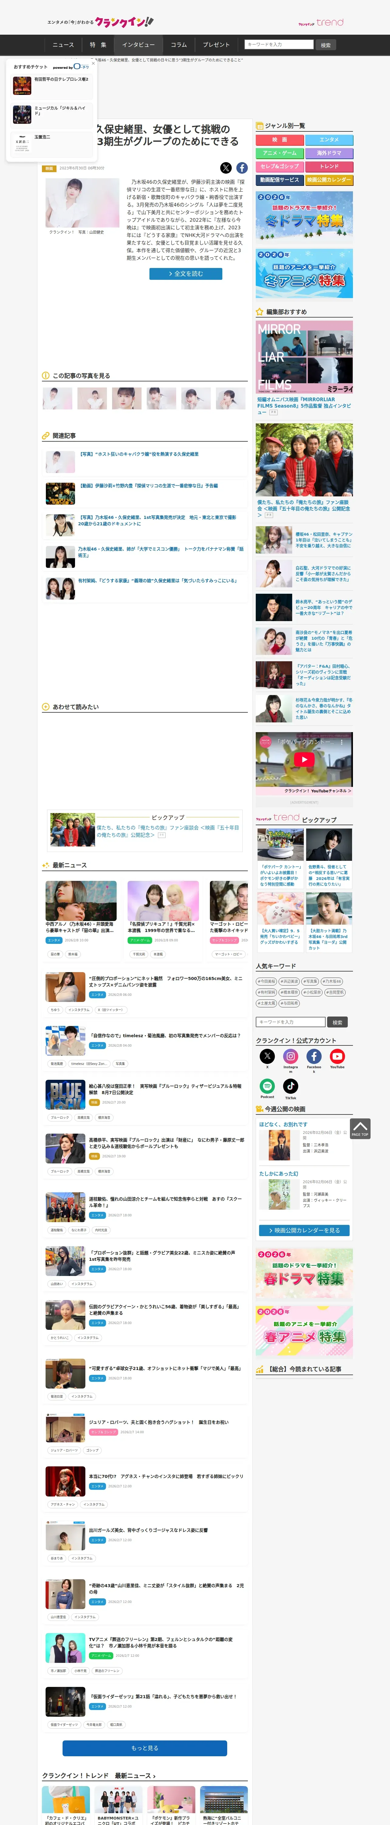This screenshot has width=390, height=1825.
Task: Select the 映画 genre button
Action: coord(279,140)
